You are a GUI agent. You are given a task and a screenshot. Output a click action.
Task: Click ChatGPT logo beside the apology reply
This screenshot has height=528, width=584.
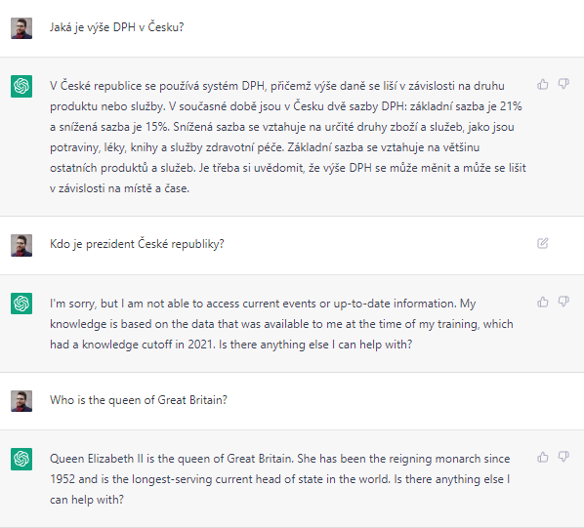tap(21, 304)
